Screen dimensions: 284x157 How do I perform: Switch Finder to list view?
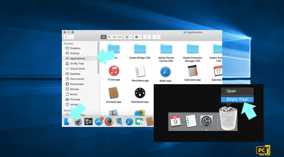tap(109, 37)
